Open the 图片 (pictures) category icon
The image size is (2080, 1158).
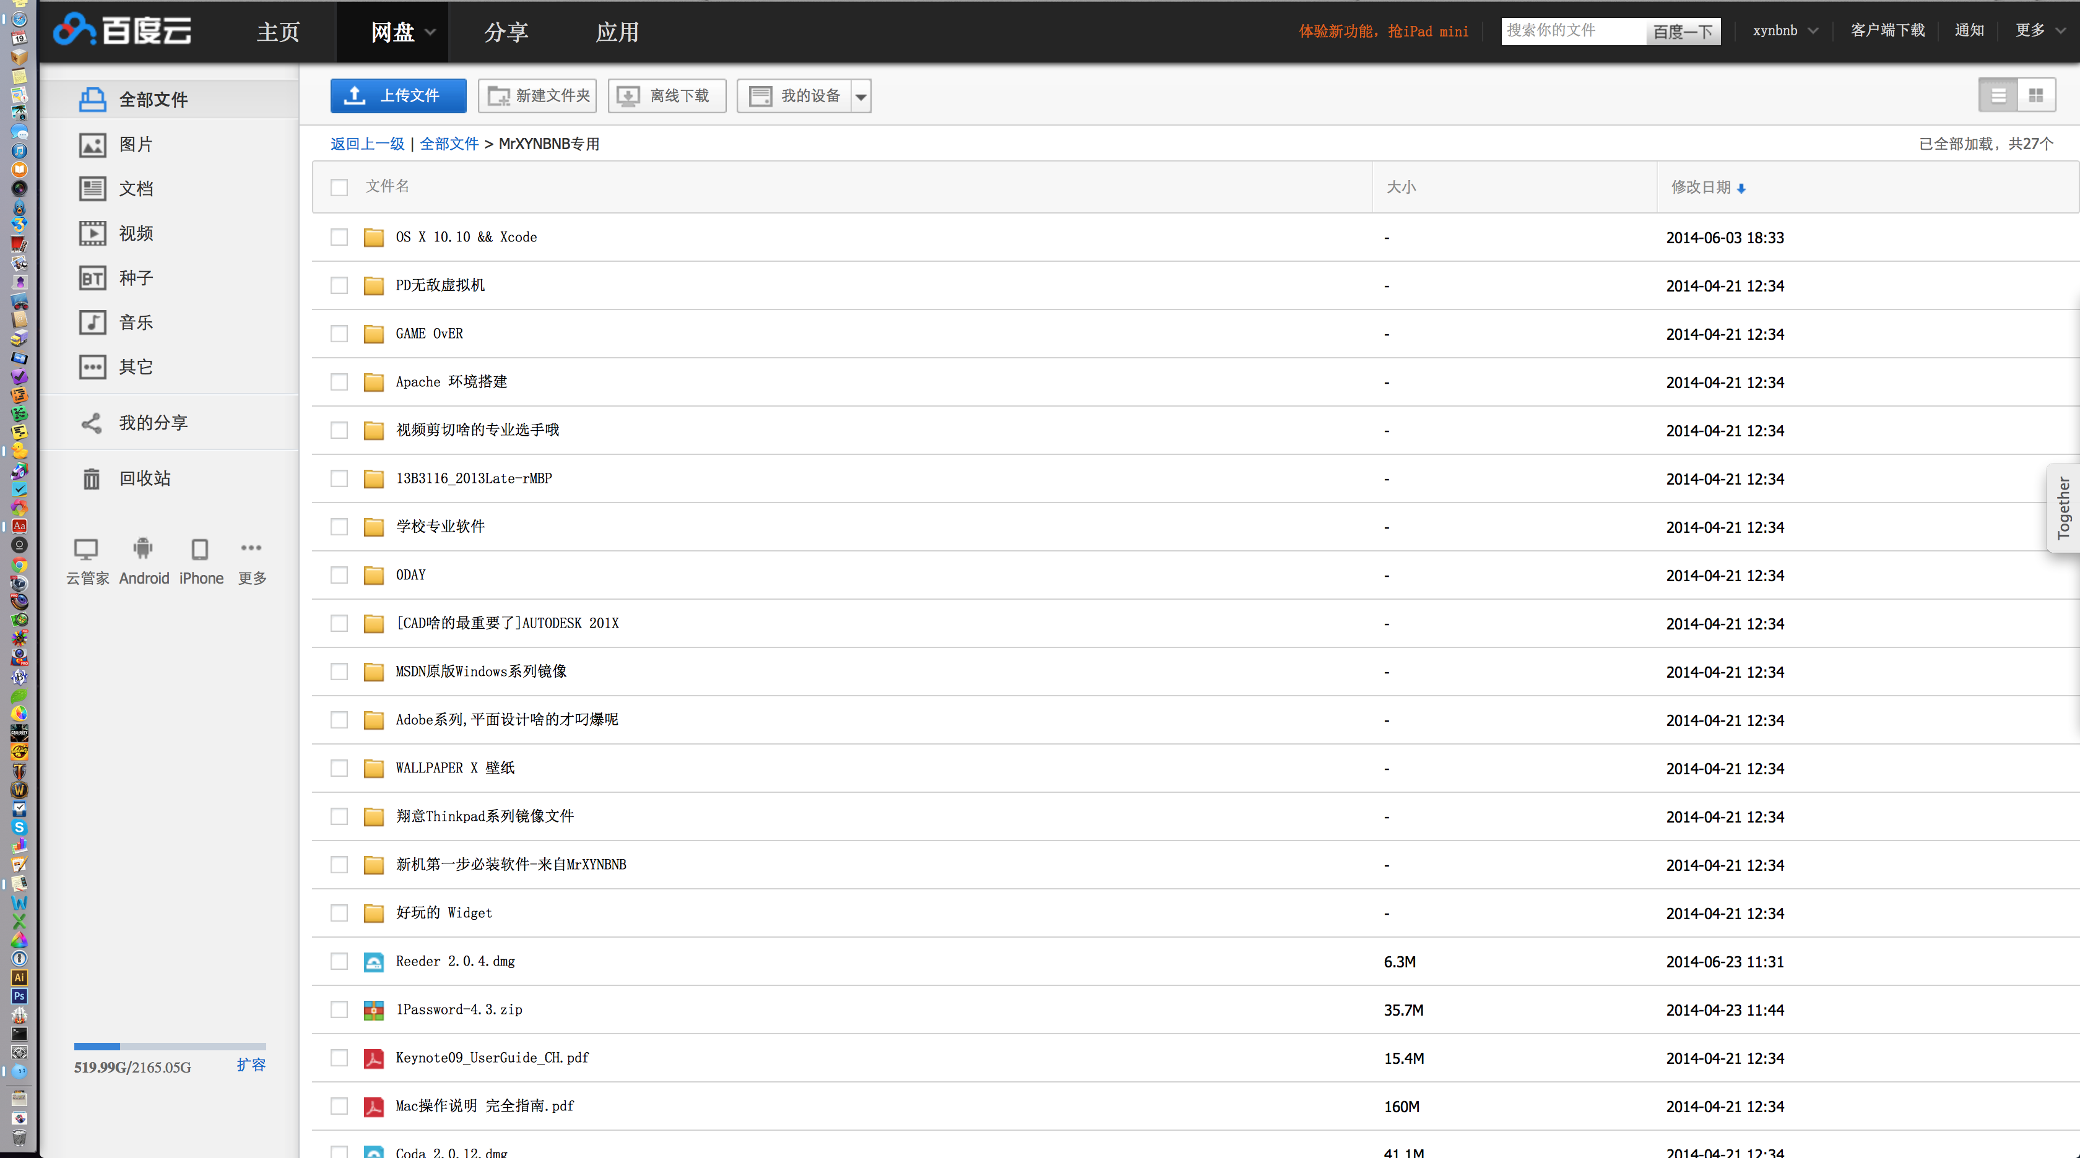[92, 145]
